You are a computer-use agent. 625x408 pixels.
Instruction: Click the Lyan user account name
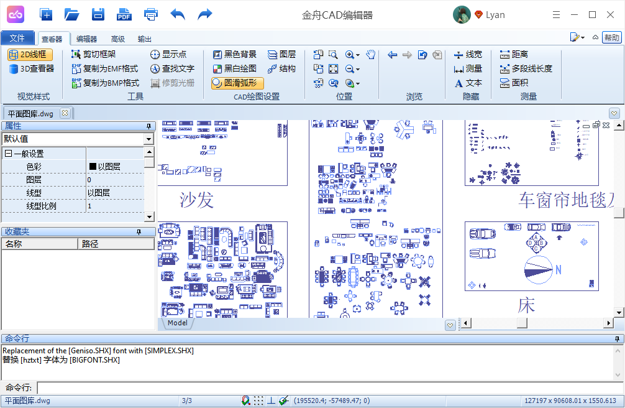pyautogui.click(x=495, y=15)
